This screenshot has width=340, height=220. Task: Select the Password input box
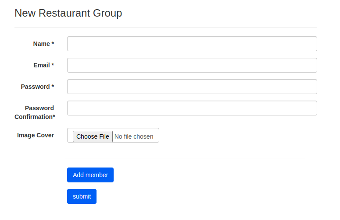click(x=192, y=87)
